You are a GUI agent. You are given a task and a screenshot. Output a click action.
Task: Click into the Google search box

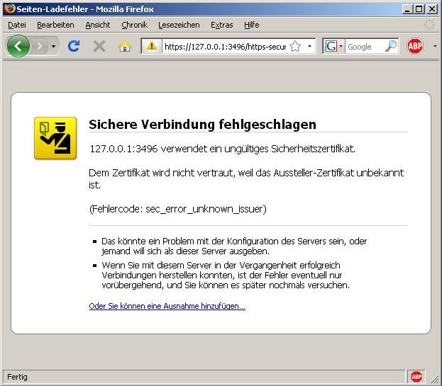(x=364, y=47)
